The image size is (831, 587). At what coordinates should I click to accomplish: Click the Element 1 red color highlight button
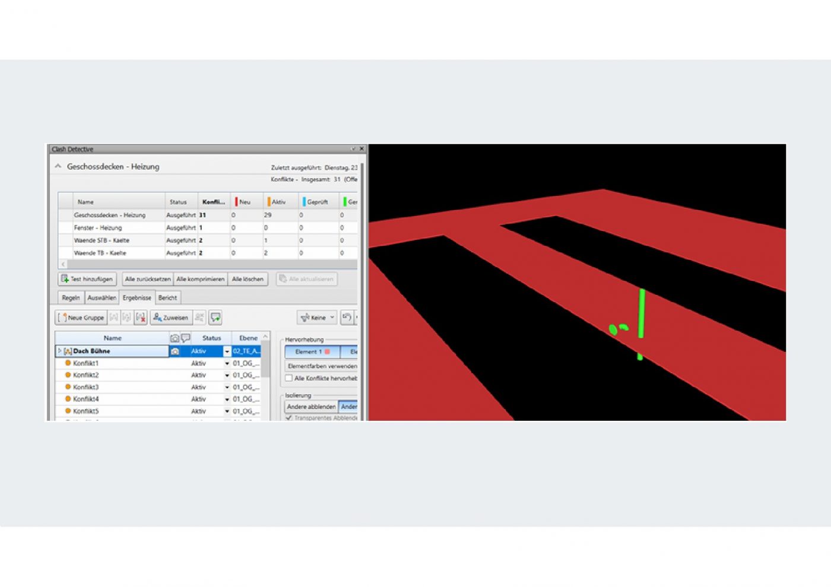[x=312, y=352]
